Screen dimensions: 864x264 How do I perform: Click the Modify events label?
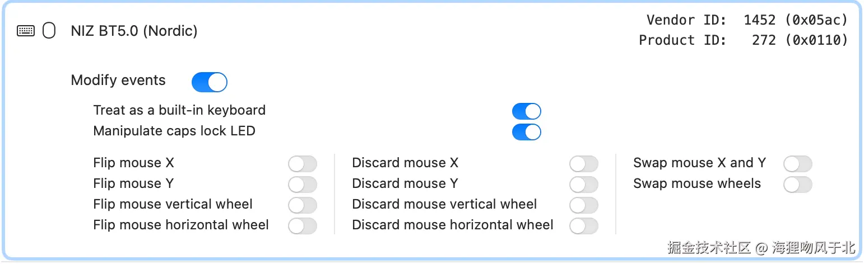[x=118, y=81]
